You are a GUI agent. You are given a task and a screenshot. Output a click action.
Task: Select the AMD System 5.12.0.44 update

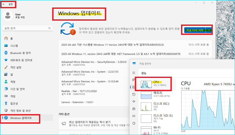[94, 83]
